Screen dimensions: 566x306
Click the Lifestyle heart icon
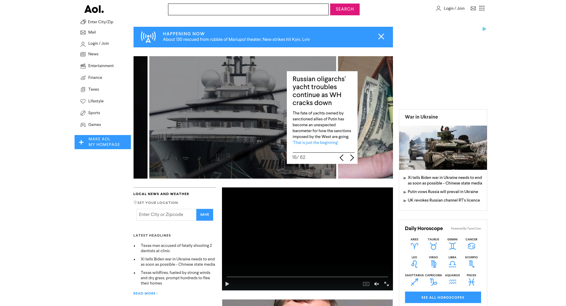(x=83, y=101)
